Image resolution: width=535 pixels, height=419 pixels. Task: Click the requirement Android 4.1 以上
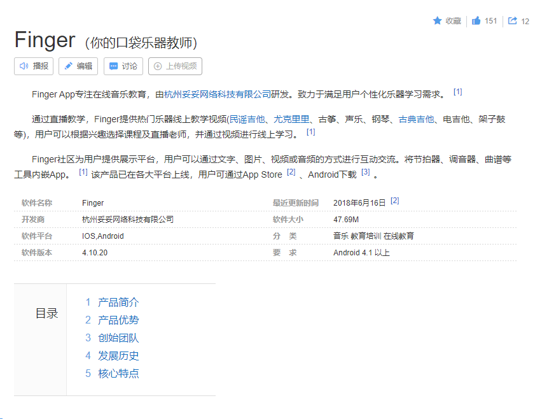click(x=361, y=253)
